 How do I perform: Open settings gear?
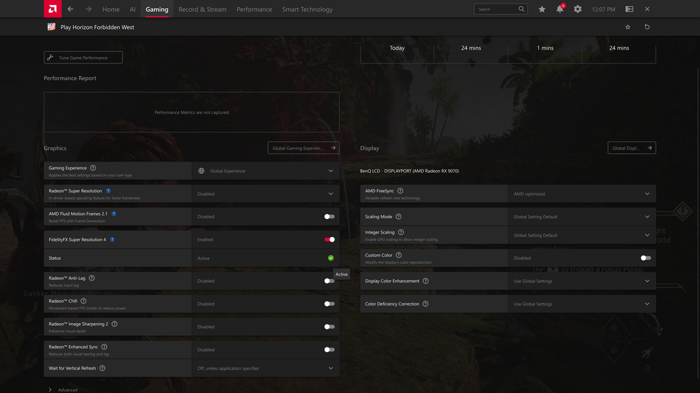pos(577,9)
